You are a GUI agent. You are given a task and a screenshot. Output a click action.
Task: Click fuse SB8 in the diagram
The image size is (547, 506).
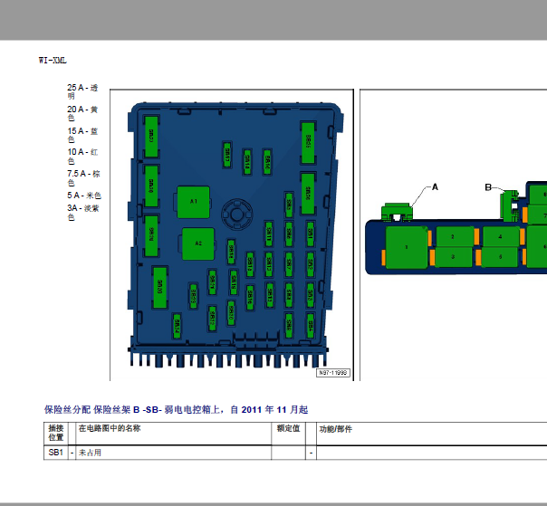pyautogui.click(x=289, y=295)
